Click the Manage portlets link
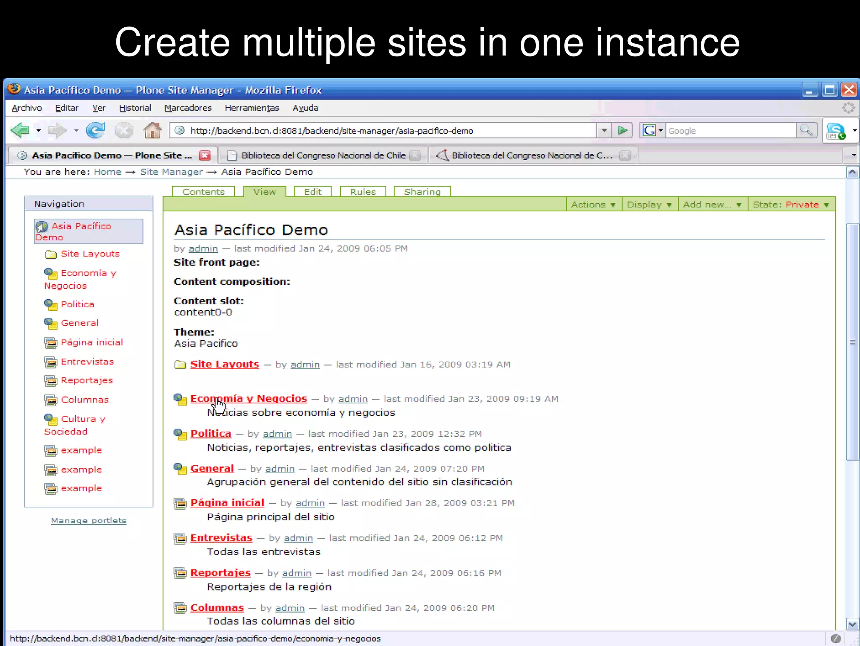860x646 pixels. pyautogui.click(x=89, y=521)
